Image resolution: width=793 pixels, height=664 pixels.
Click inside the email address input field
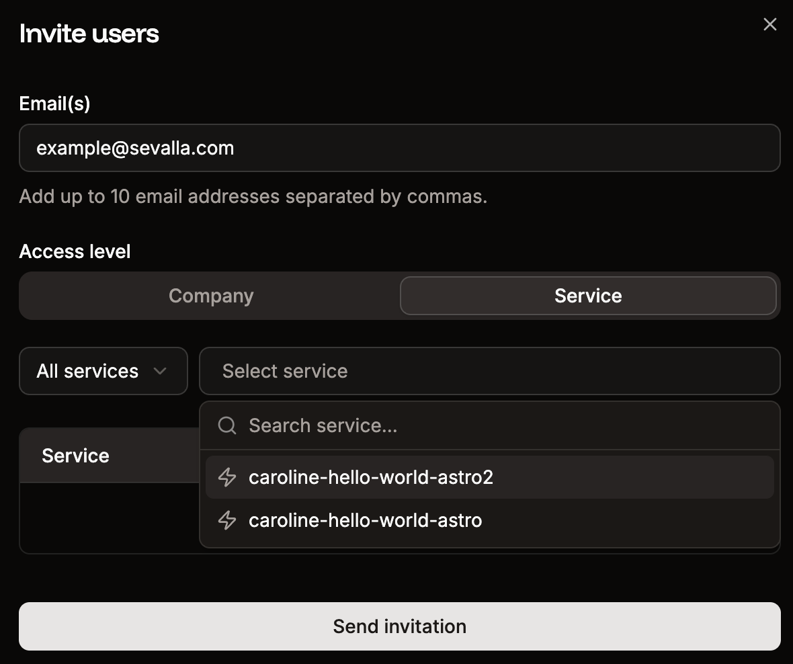[x=399, y=148]
